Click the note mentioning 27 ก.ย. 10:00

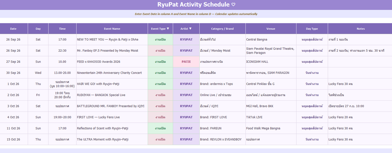[360, 106]
